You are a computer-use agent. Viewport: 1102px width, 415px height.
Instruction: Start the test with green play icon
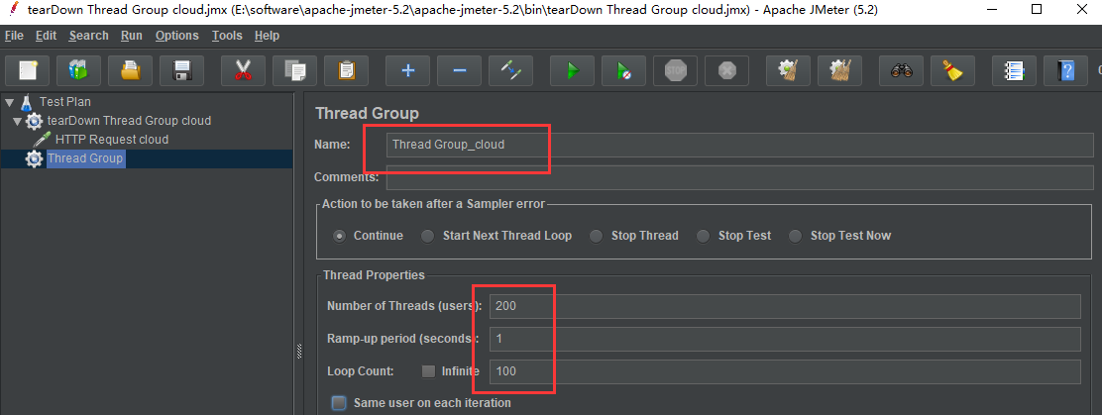pos(572,70)
